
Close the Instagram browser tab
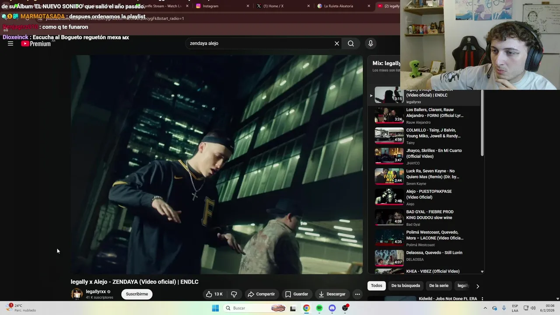[x=248, y=6]
